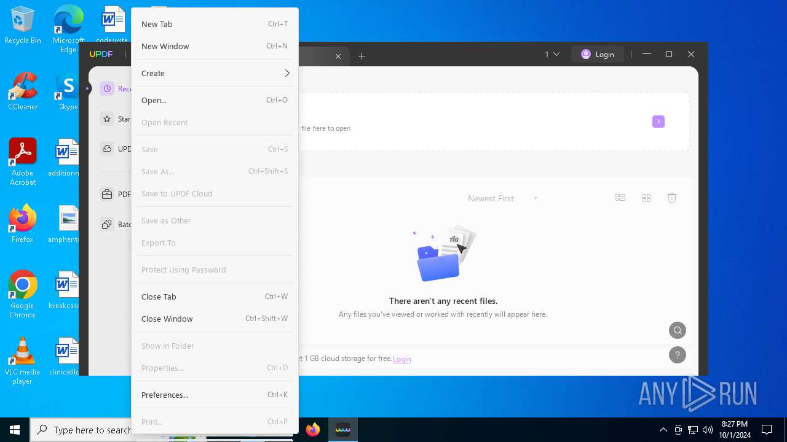Click the Windows Start button
The height and width of the screenshot is (442, 787).
click(15, 430)
